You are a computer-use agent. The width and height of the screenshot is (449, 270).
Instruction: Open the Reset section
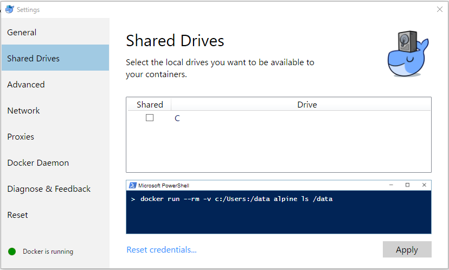tap(55, 215)
